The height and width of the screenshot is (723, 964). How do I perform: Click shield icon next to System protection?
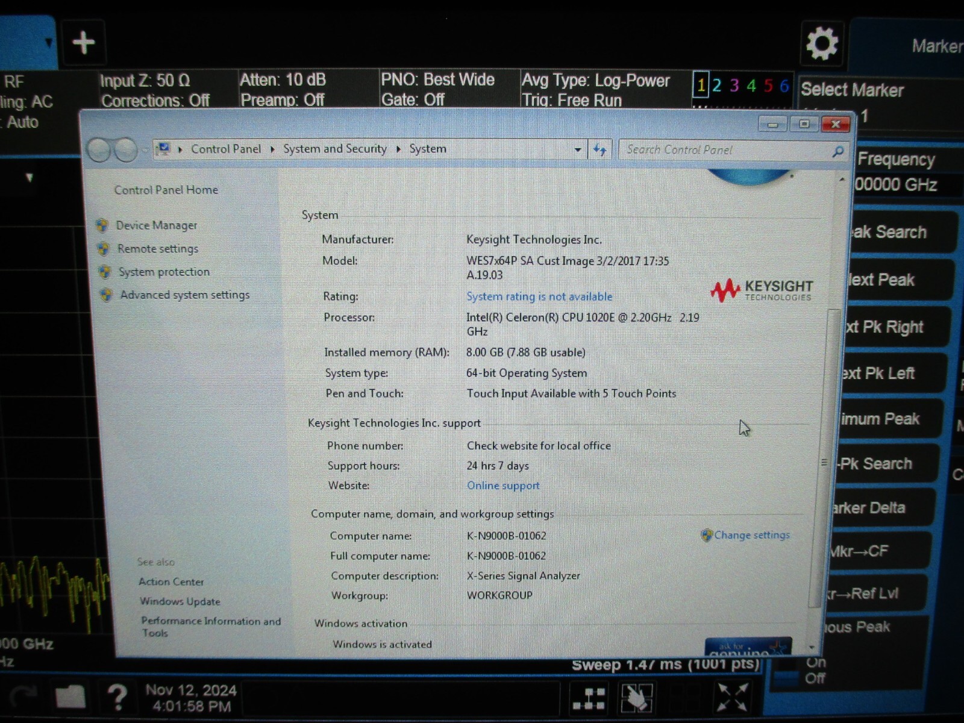(x=104, y=272)
